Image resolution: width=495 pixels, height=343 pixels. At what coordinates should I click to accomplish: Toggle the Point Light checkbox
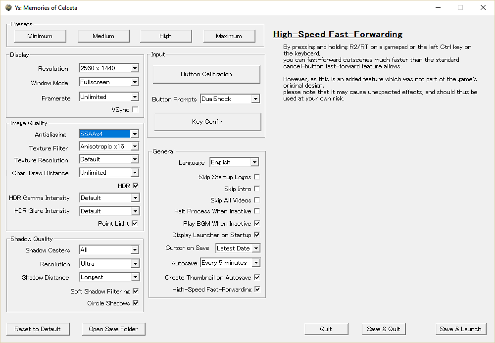coord(135,223)
